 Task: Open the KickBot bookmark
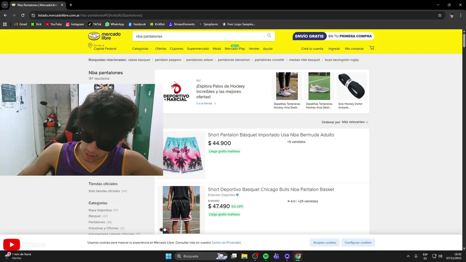pyautogui.click(x=157, y=24)
